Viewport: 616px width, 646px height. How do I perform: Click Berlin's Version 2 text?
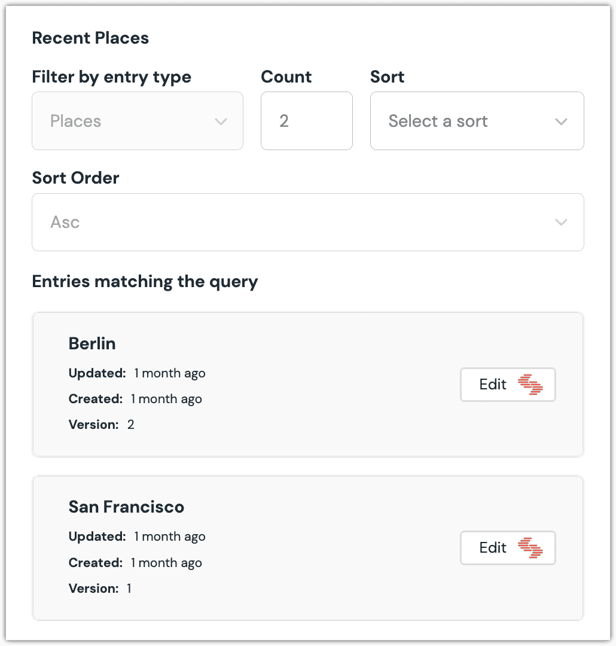pyautogui.click(x=102, y=425)
